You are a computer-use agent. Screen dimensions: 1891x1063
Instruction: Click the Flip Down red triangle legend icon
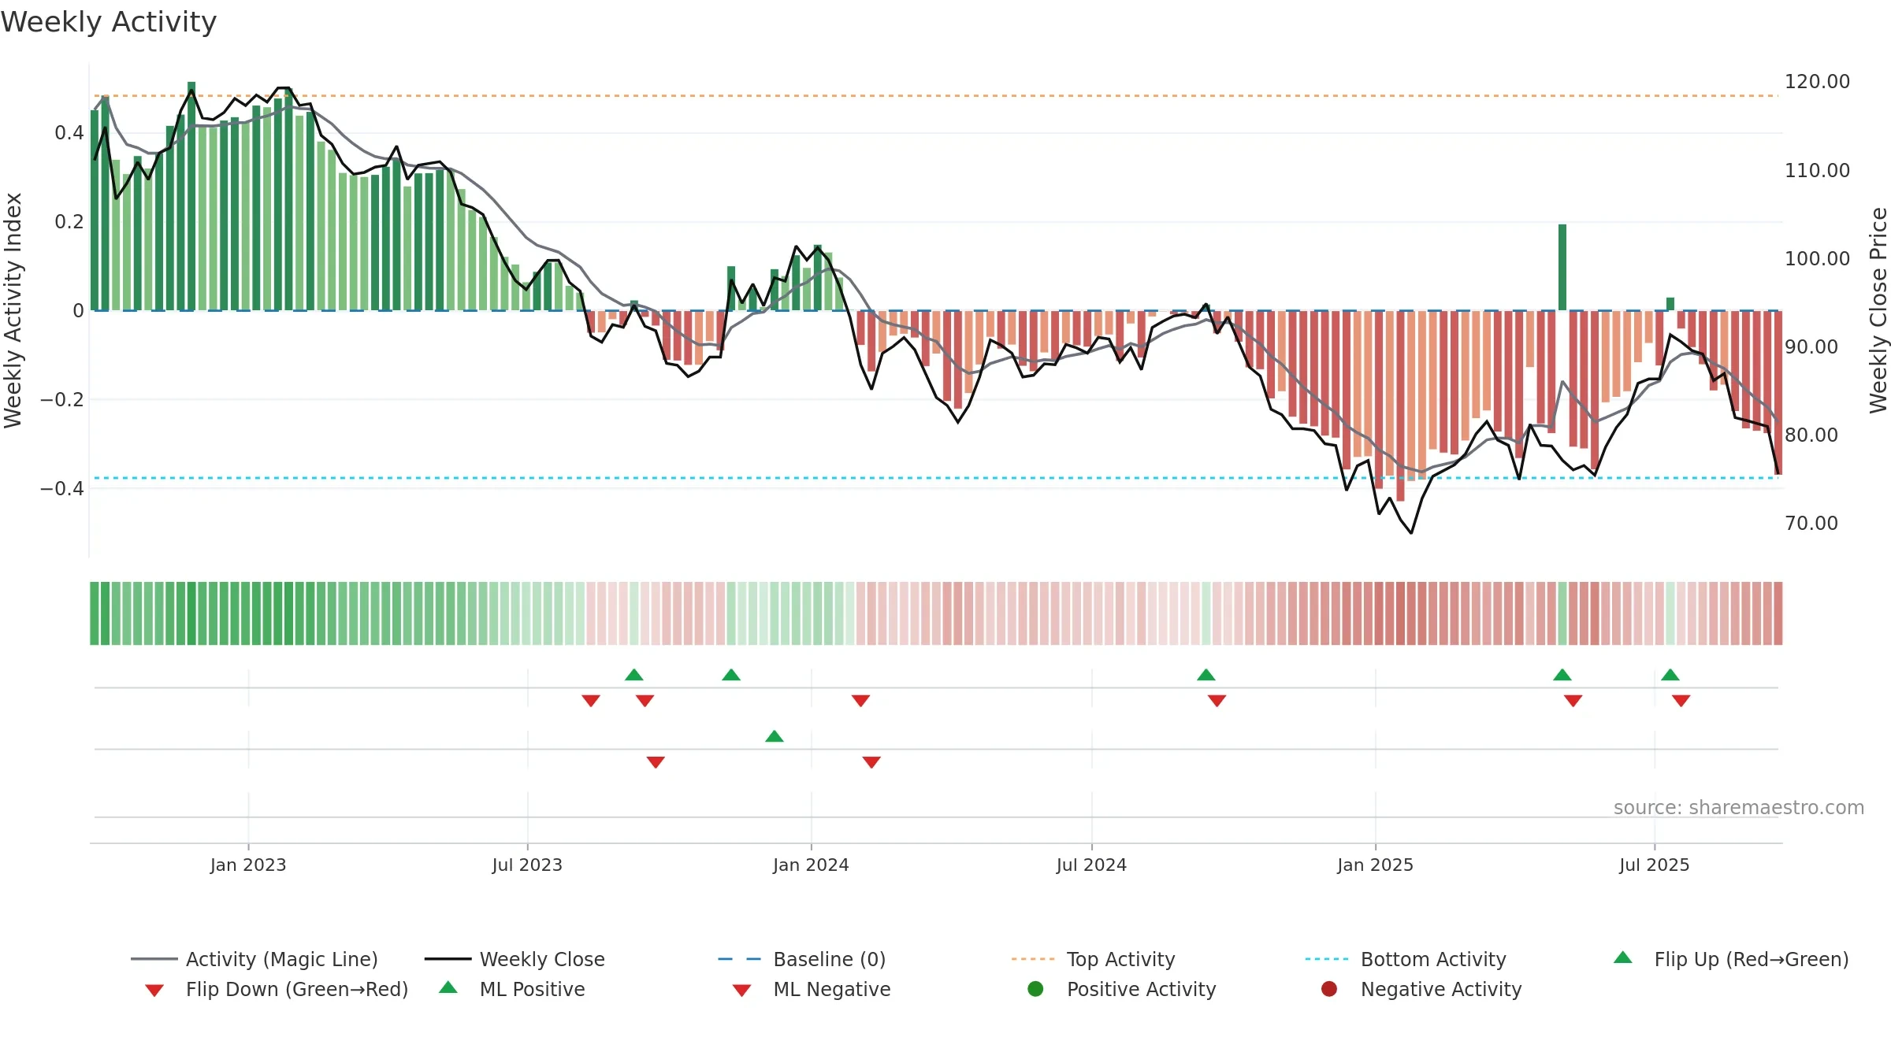[154, 991]
